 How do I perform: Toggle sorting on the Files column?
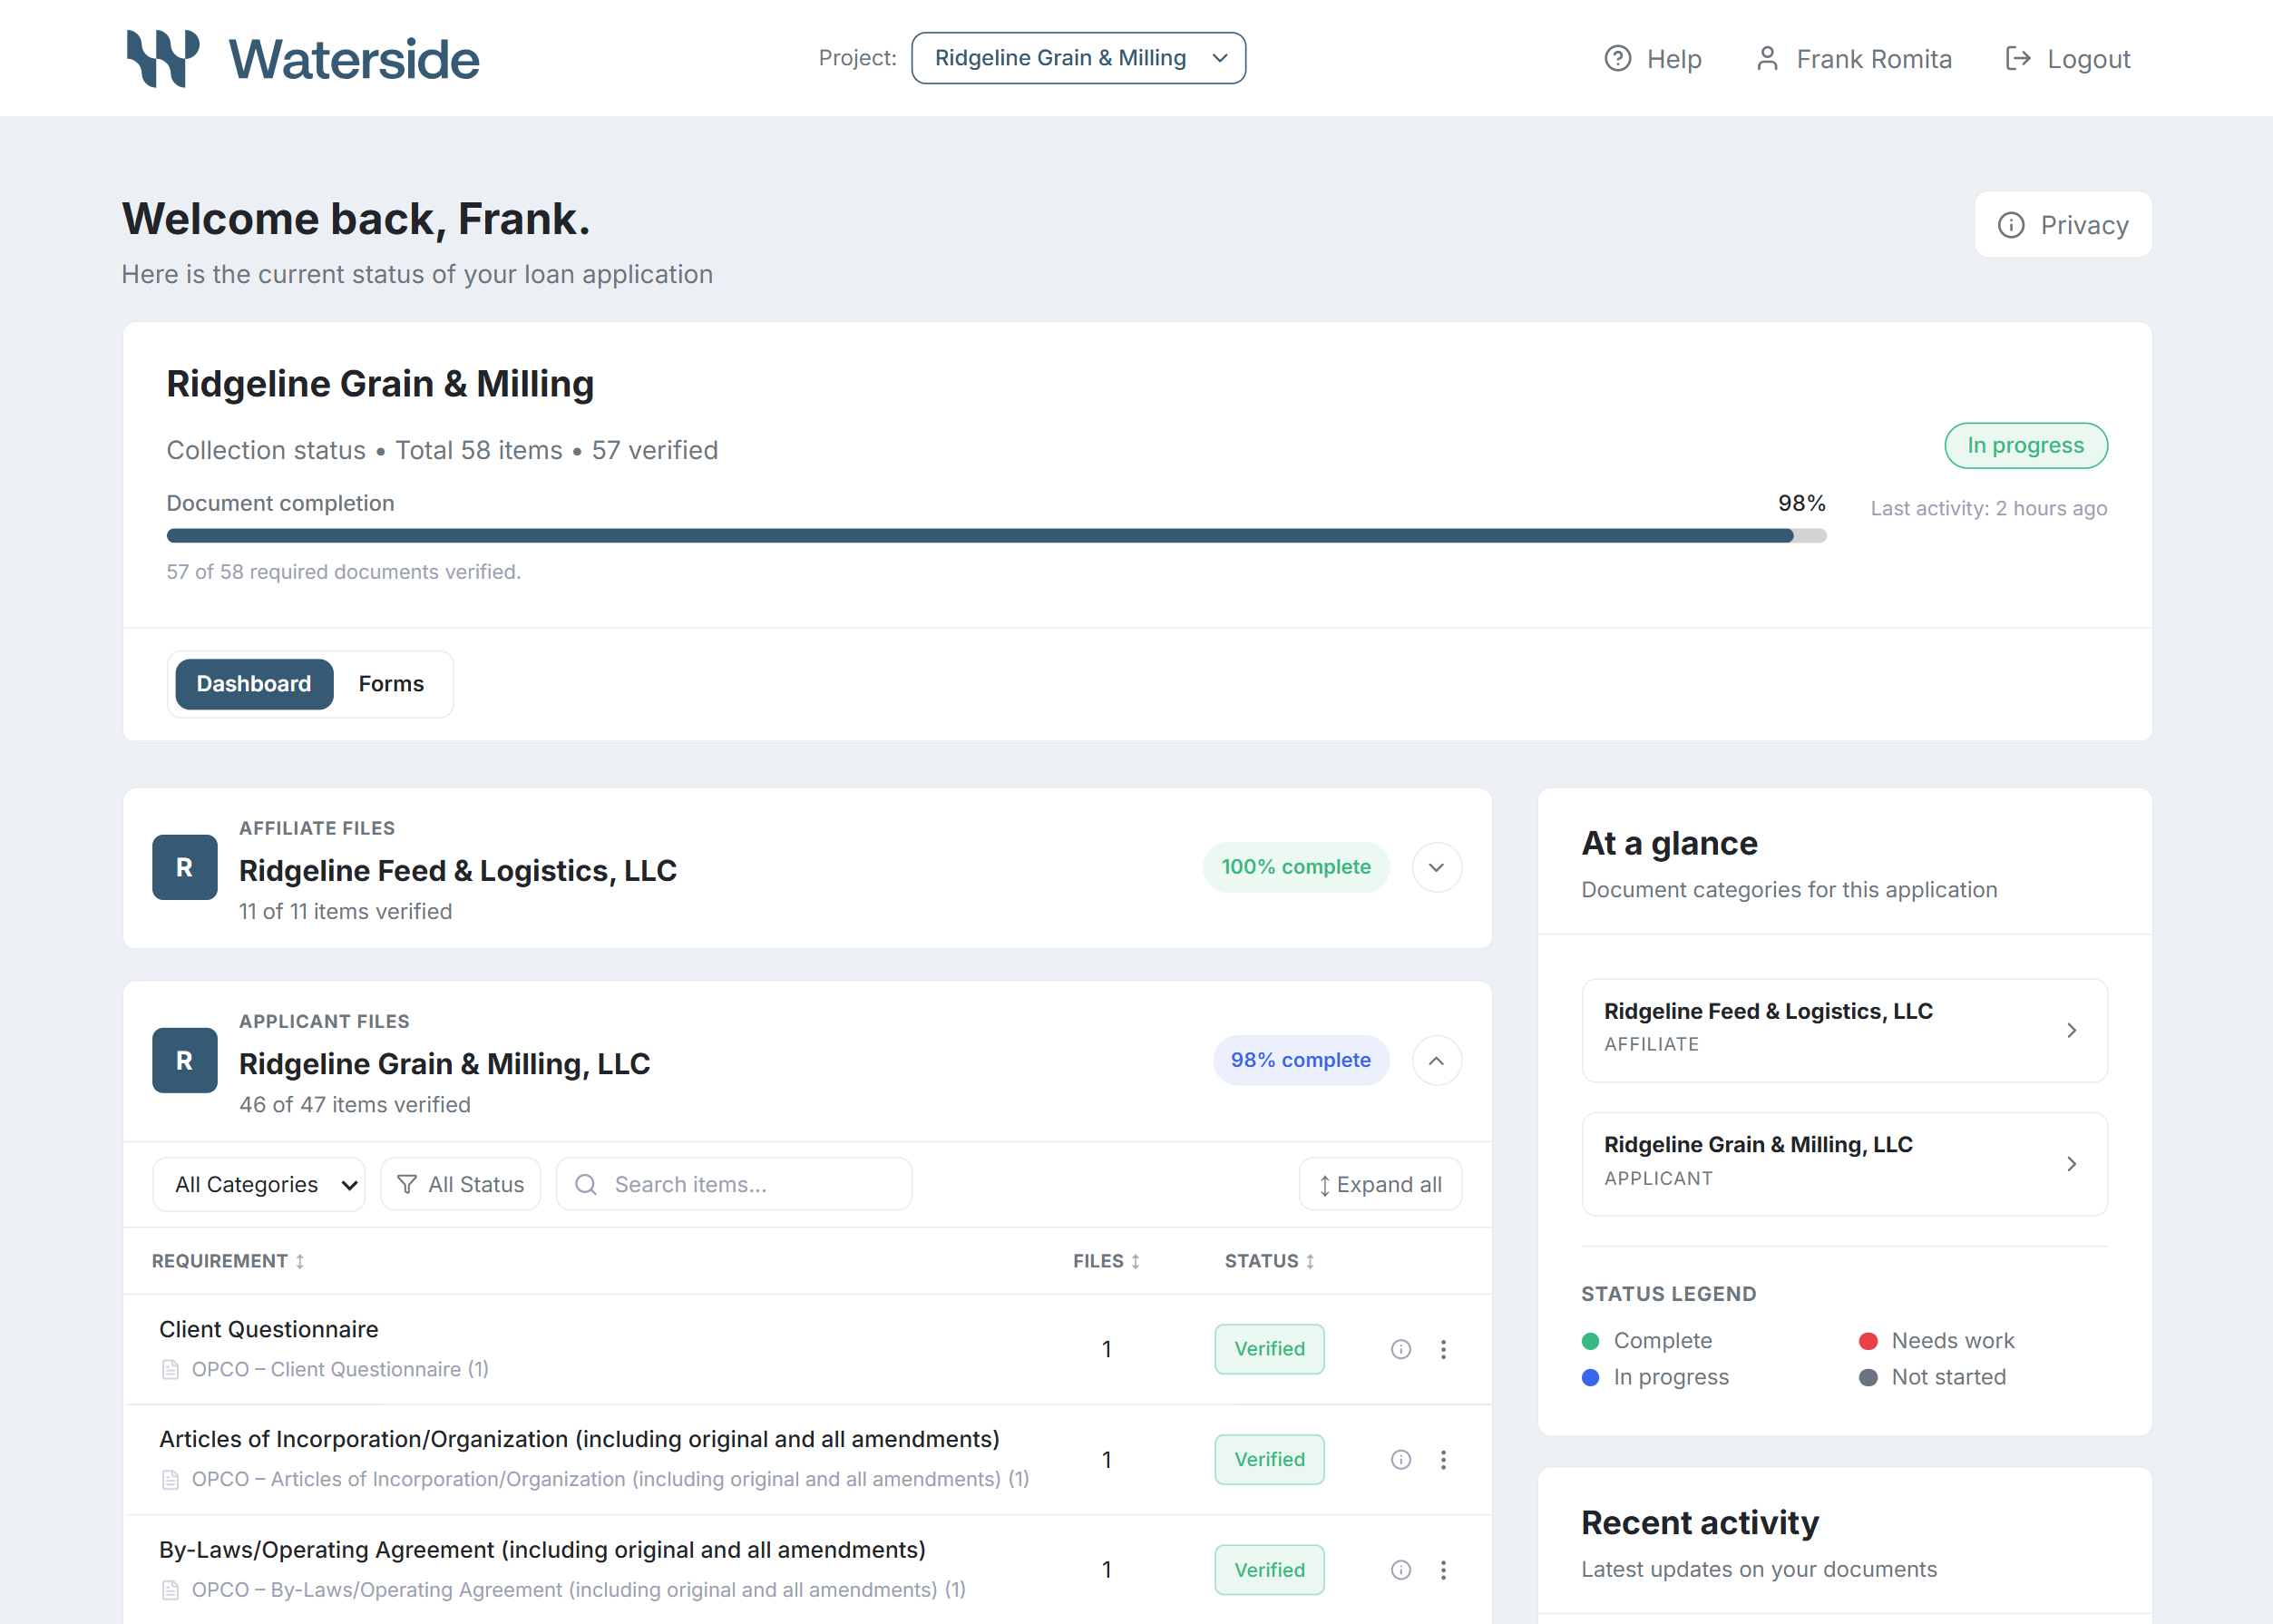click(1135, 1261)
